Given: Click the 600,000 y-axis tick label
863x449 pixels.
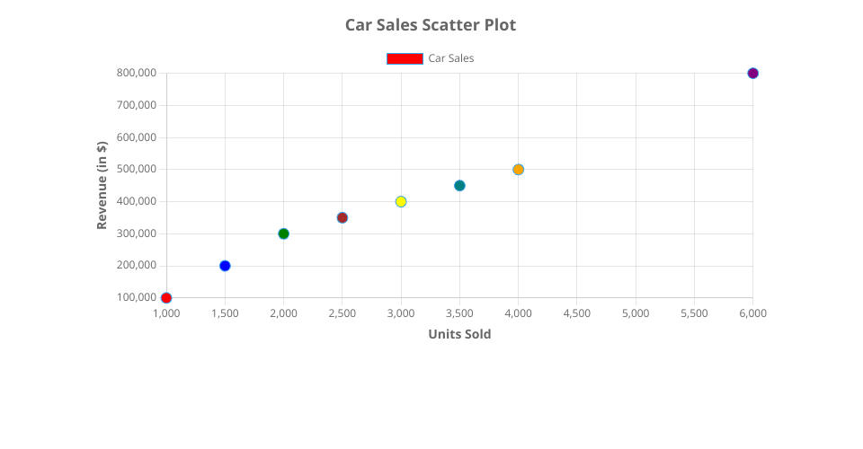Looking at the screenshot, I should 137,137.
